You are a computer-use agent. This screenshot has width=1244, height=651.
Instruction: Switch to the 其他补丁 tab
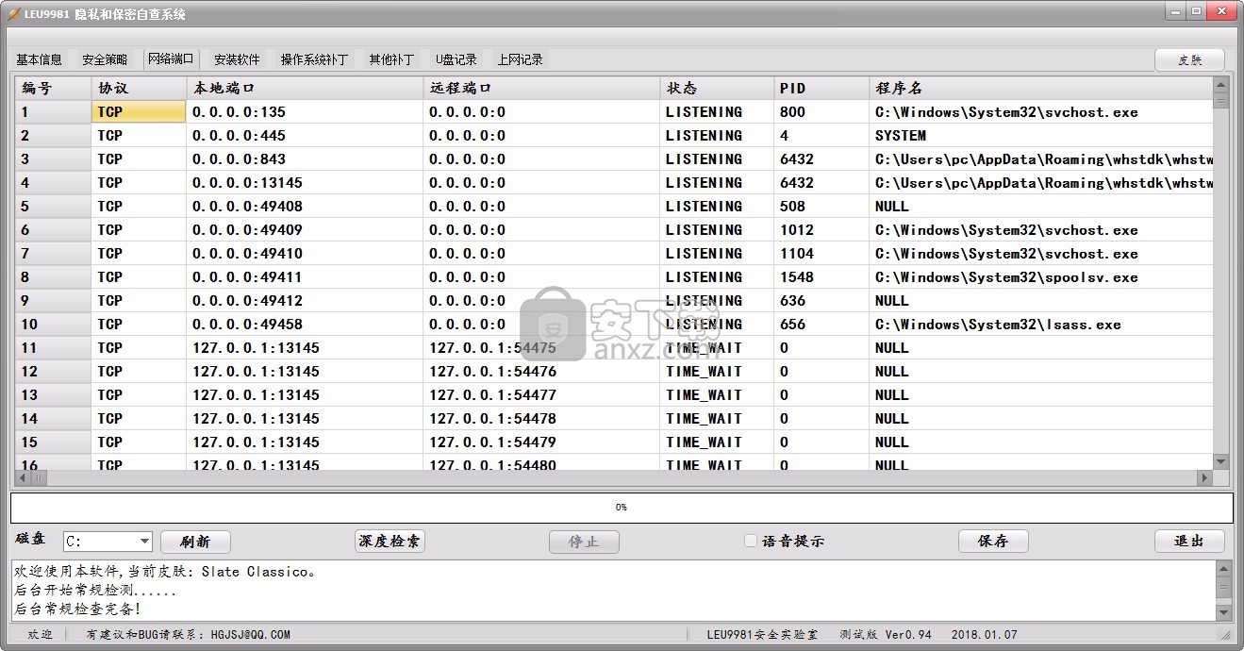point(391,58)
